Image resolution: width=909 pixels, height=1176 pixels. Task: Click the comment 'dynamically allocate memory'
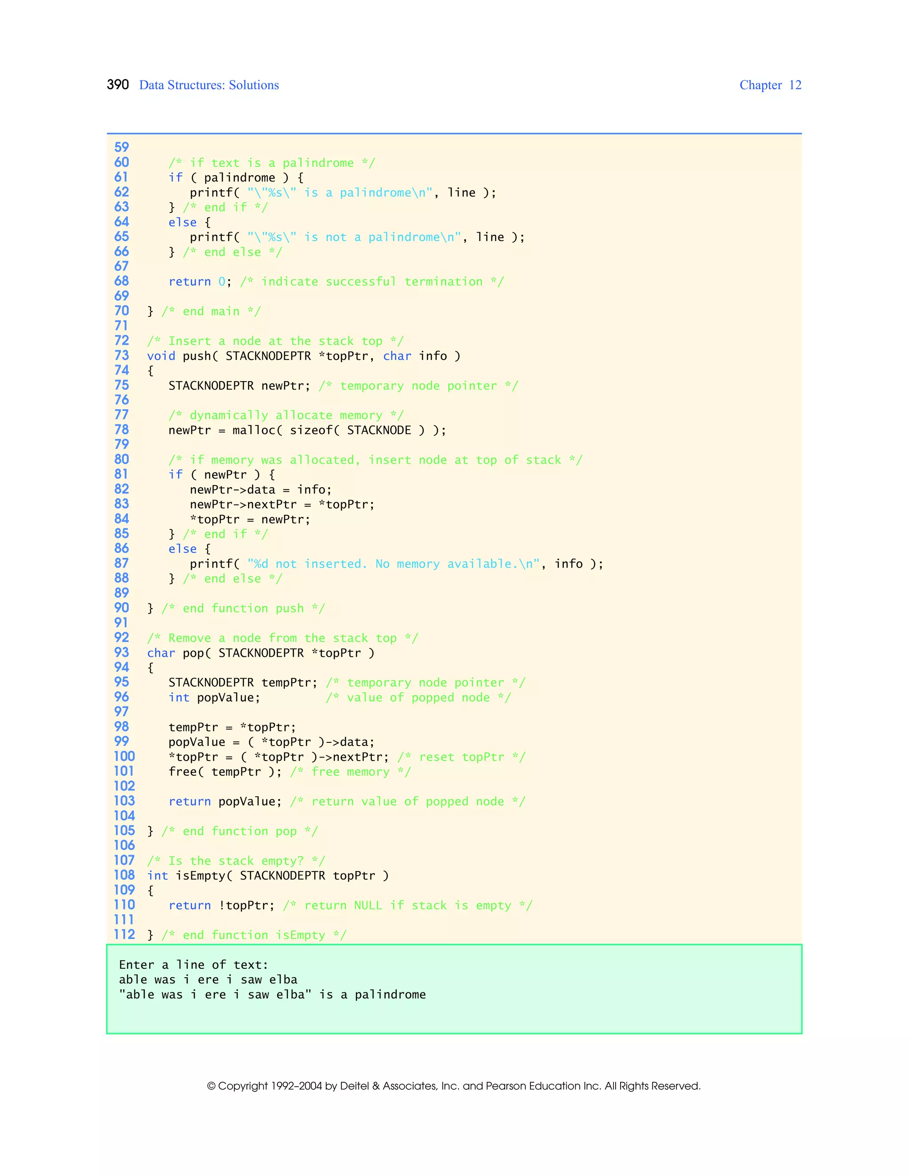(286, 415)
